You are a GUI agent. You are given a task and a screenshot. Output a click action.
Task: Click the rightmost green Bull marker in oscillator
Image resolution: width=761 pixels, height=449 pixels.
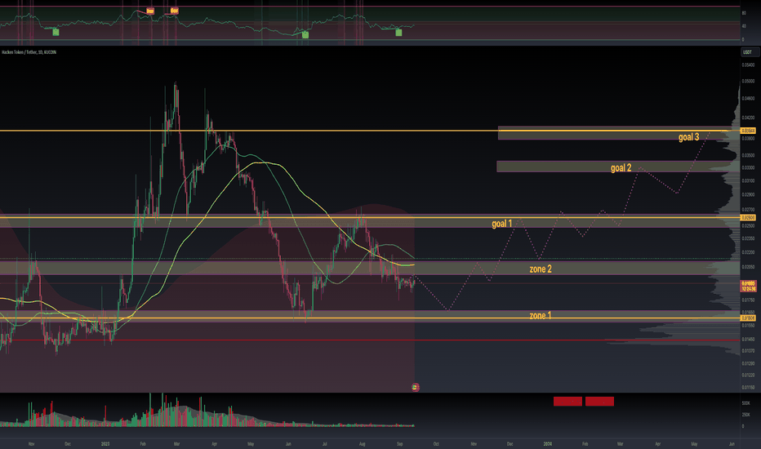(398, 33)
